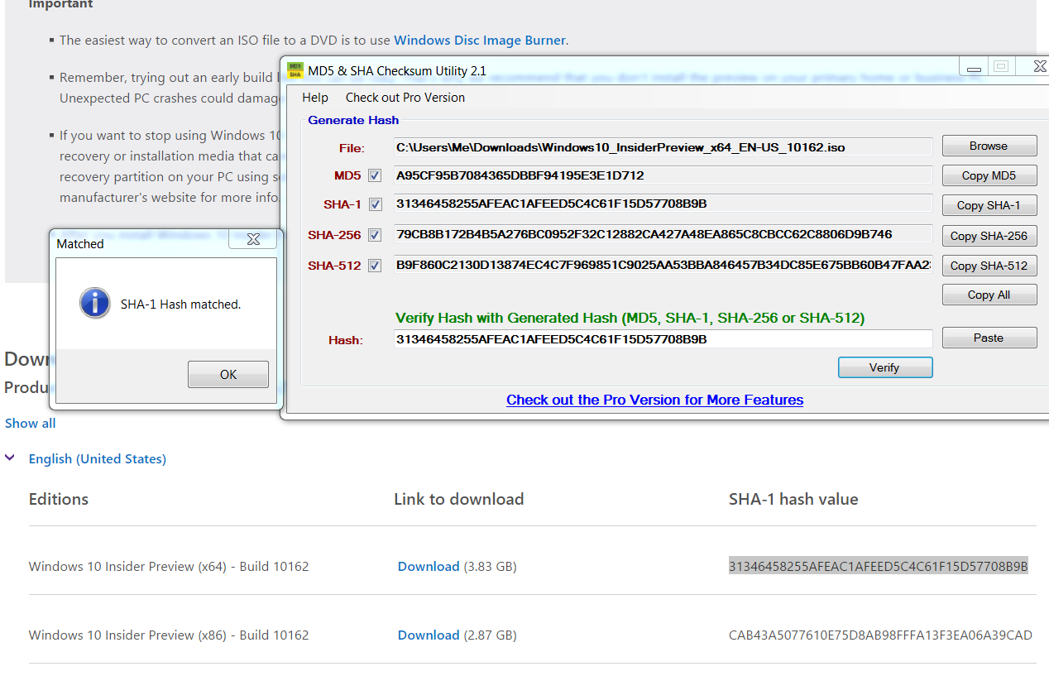This screenshot has width=1049, height=676.
Task: Click the File path field
Action: coord(663,147)
